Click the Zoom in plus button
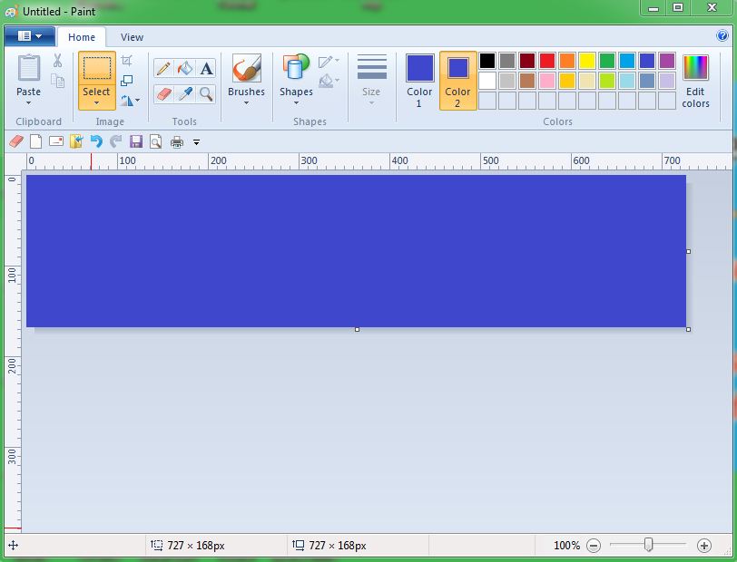Screen dimensions: 737x562 click(703, 546)
